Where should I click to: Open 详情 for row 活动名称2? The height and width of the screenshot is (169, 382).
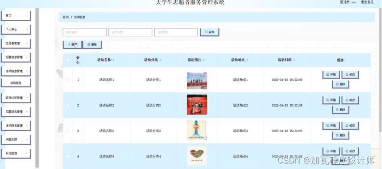click(x=331, y=100)
